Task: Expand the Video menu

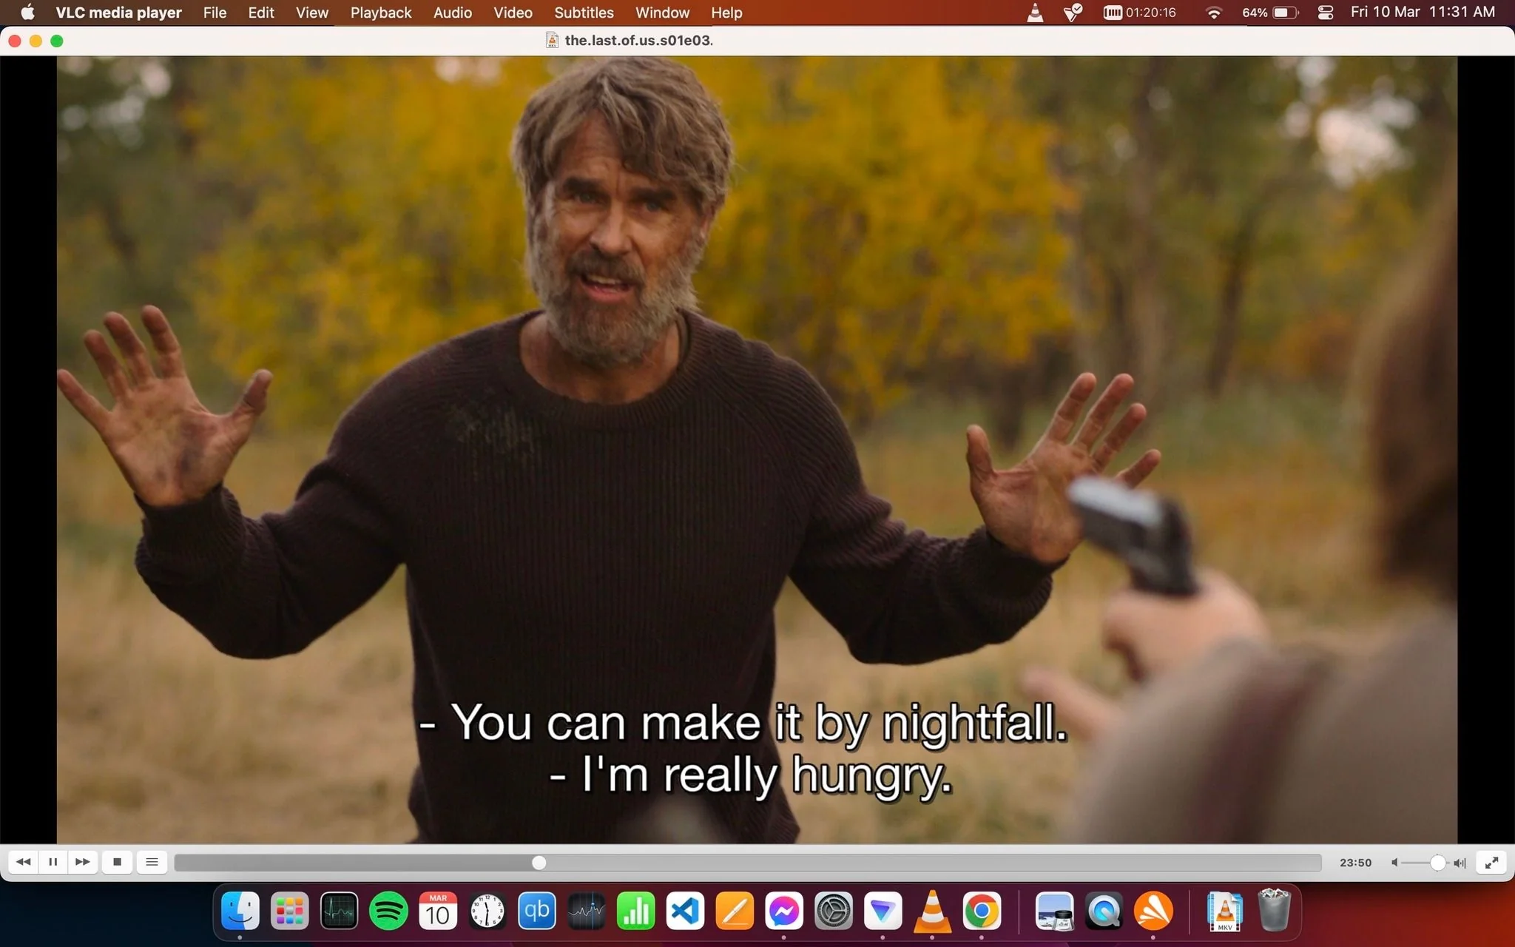Action: (x=513, y=13)
